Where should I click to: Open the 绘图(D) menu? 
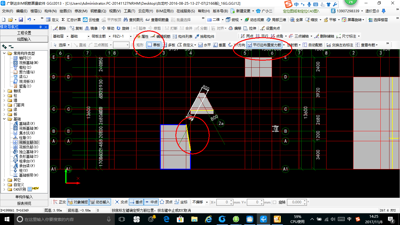tap(65, 11)
